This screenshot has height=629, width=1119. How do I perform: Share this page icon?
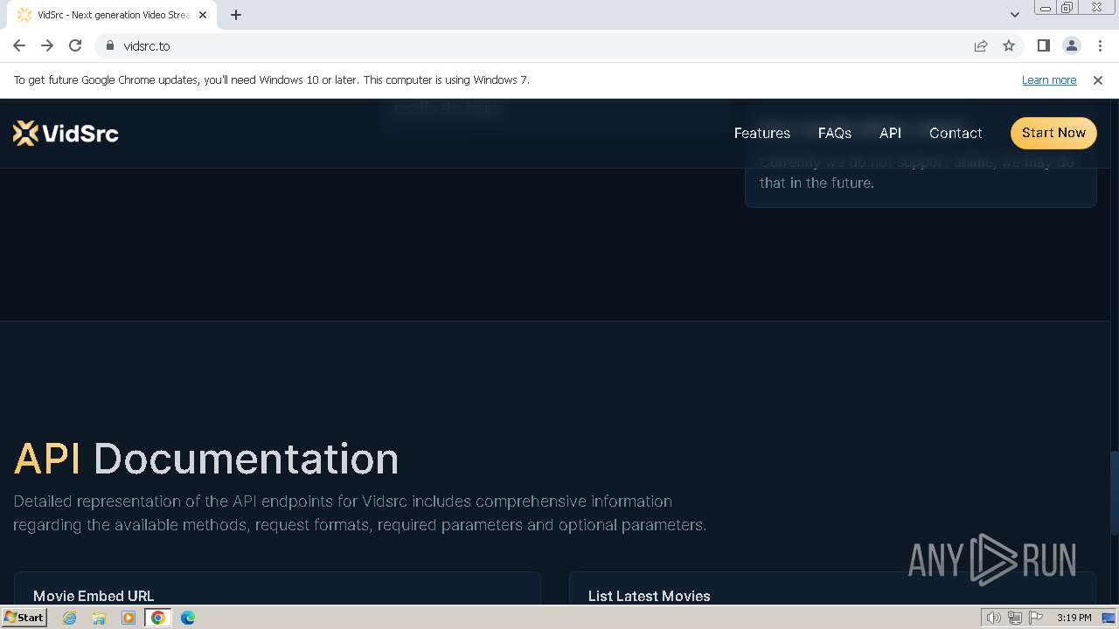[981, 45]
